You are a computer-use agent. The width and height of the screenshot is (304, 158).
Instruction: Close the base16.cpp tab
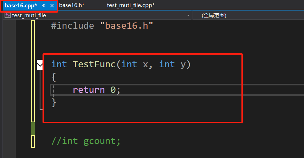point(52,6)
